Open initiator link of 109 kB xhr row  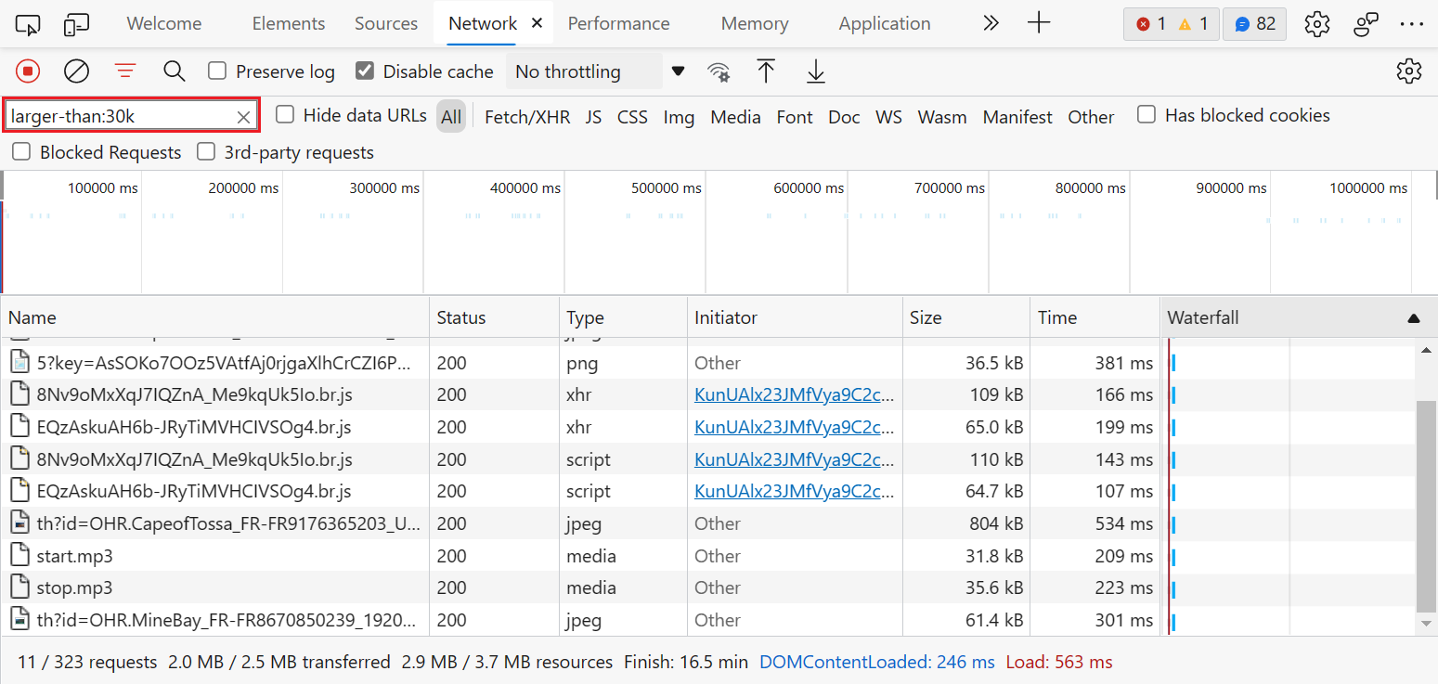click(795, 394)
